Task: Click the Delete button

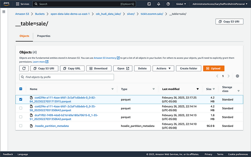Action: pyautogui.click(x=142, y=68)
